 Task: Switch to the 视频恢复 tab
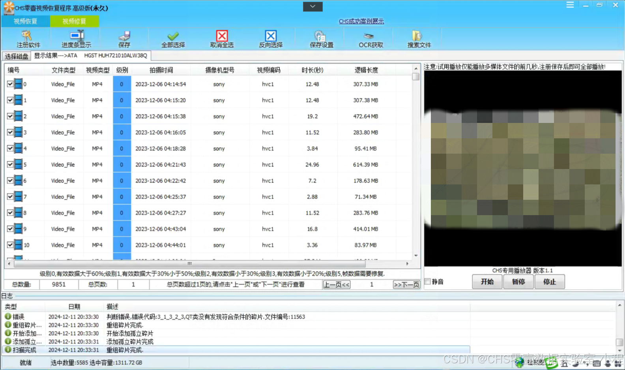click(x=25, y=21)
